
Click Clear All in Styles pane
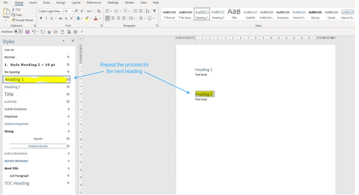[x=9, y=50]
